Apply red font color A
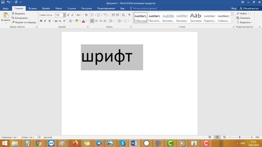Screen dimensions: 262x147 [x=84, y=21]
